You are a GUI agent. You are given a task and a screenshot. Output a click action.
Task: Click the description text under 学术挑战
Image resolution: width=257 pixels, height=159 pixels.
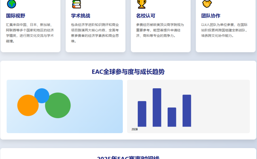(95, 33)
